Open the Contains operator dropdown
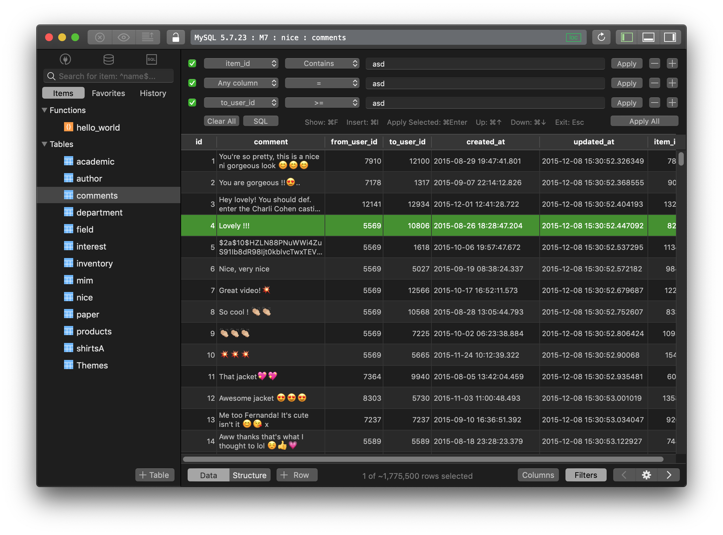The image size is (723, 535). point(322,63)
